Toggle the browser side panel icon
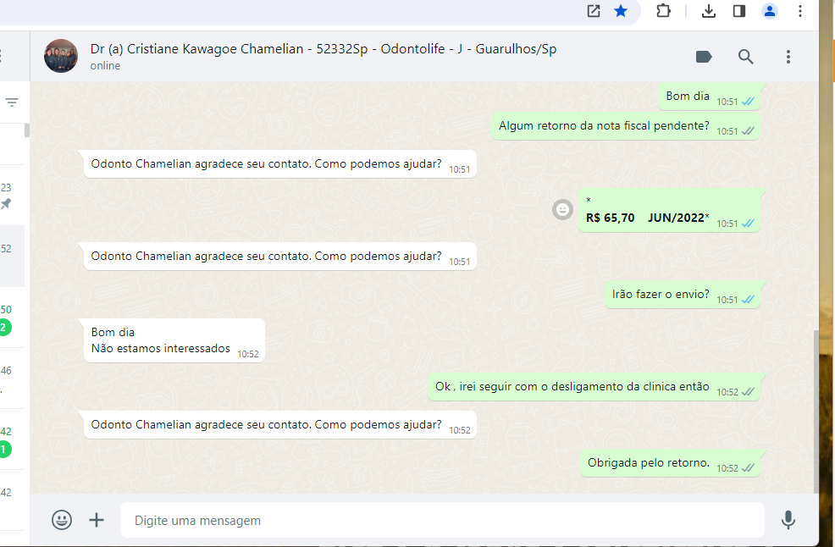The width and height of the screenshot is (835, 547). [739, 11]
